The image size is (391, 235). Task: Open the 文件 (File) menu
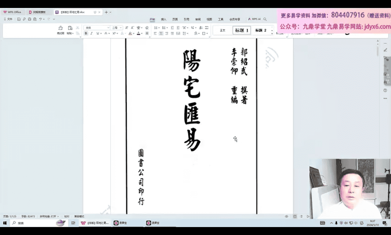pyautogui.click(x=8, y=19)
